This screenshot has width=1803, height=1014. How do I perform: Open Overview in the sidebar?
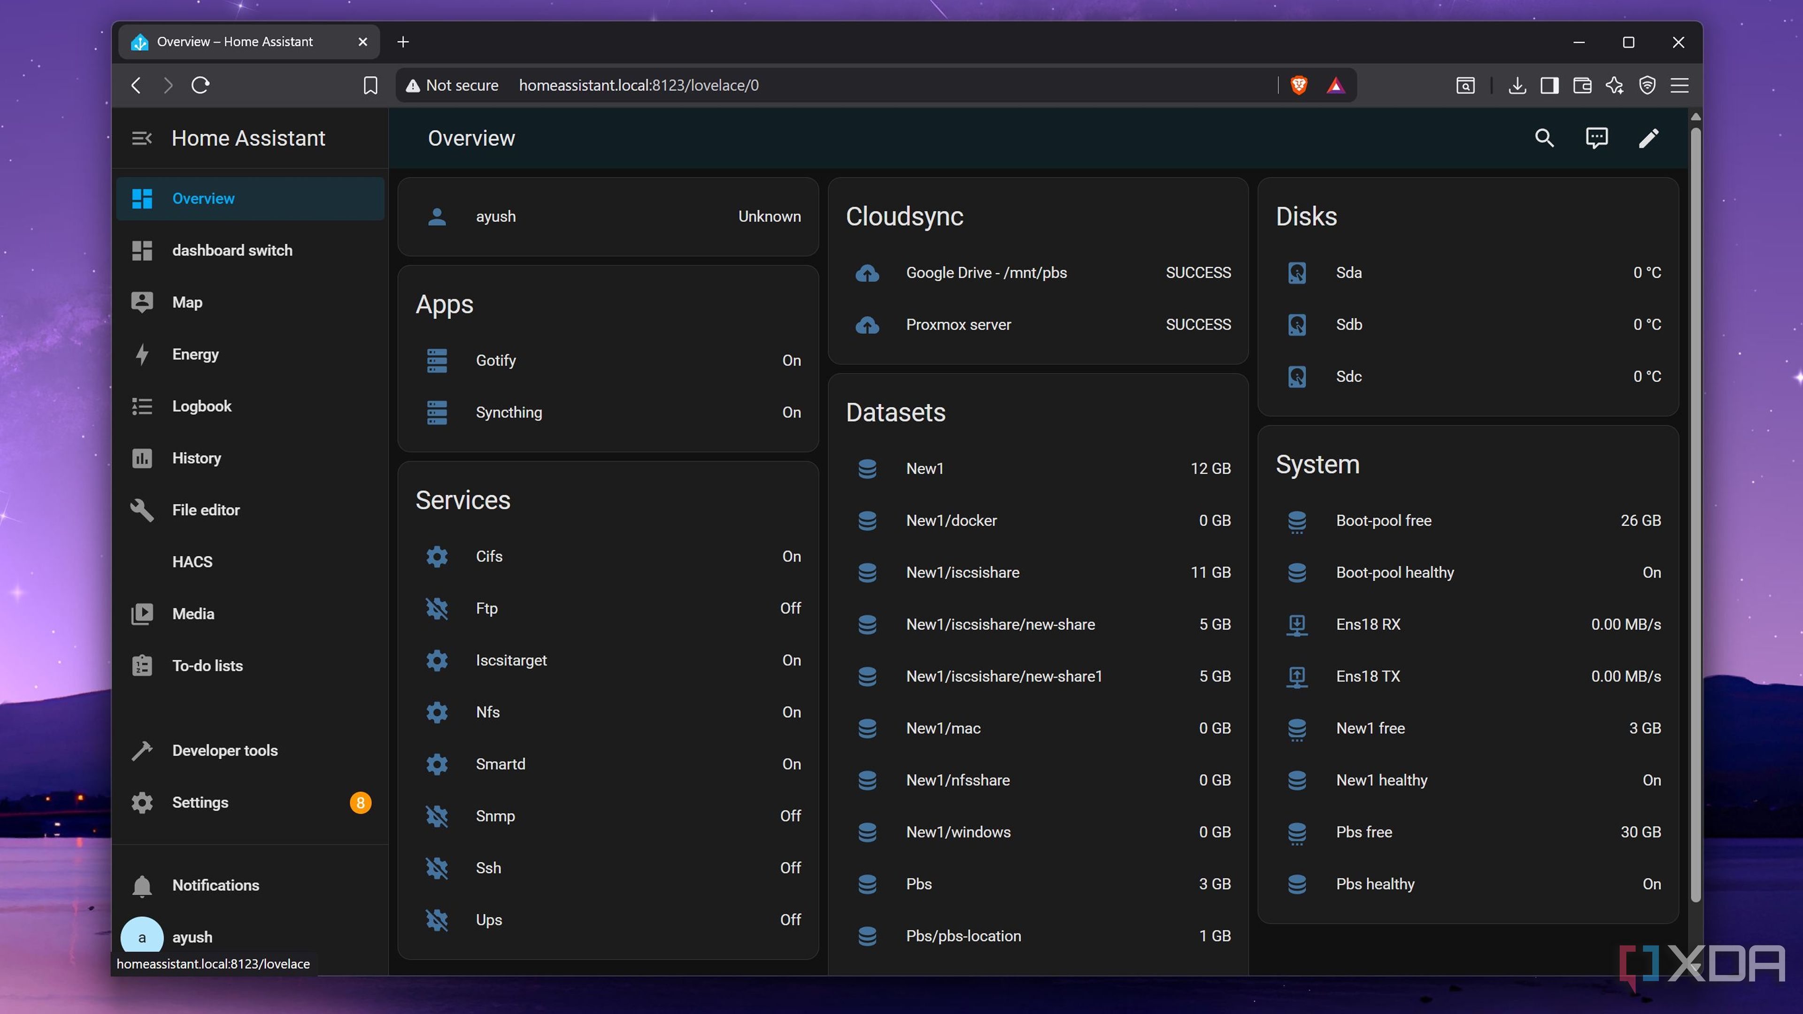250,199
